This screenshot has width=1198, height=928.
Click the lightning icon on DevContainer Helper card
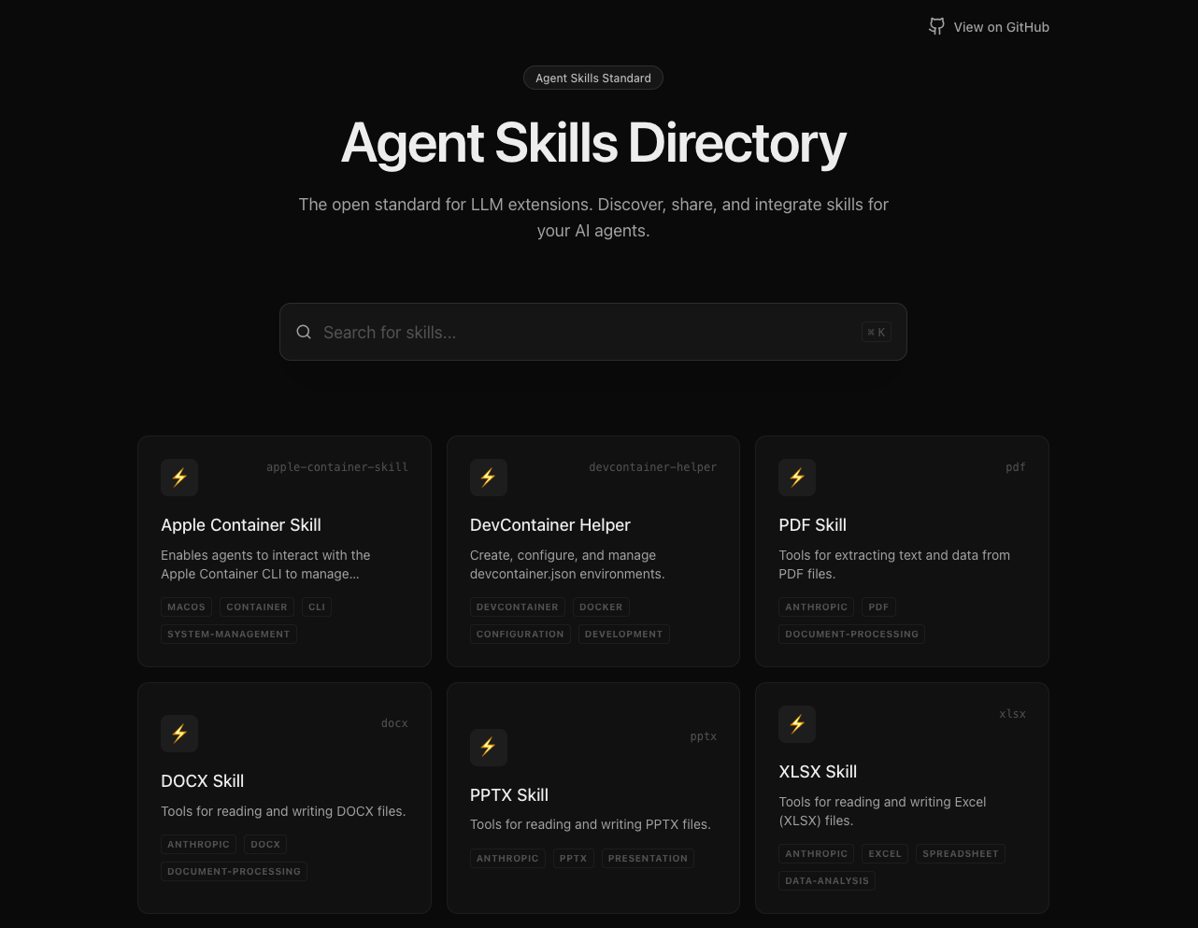[488, 478]
